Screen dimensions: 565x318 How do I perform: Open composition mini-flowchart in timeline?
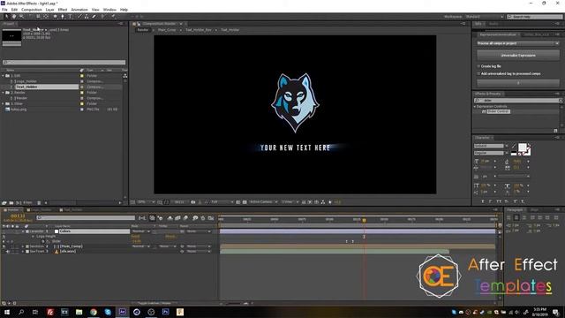click(142, 218)
